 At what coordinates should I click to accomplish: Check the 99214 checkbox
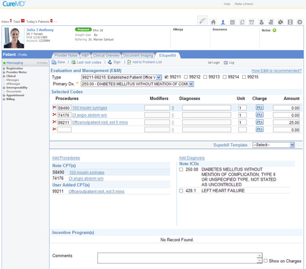[x=225, y=77]
